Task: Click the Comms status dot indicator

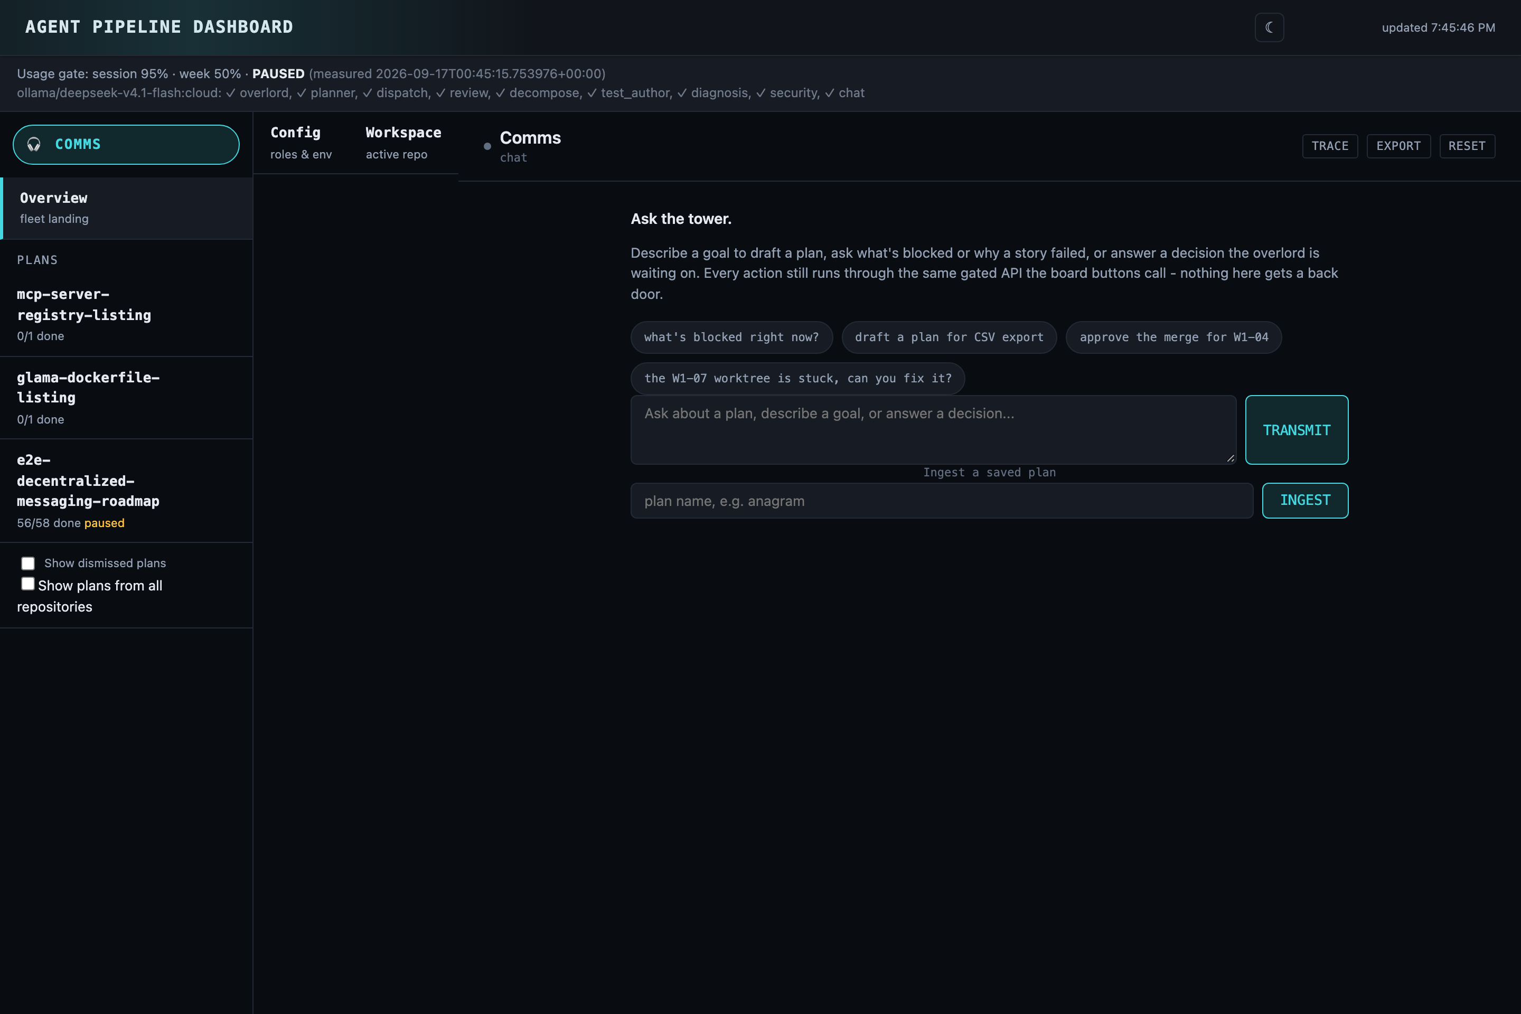Action: click(x=487, y=146)
